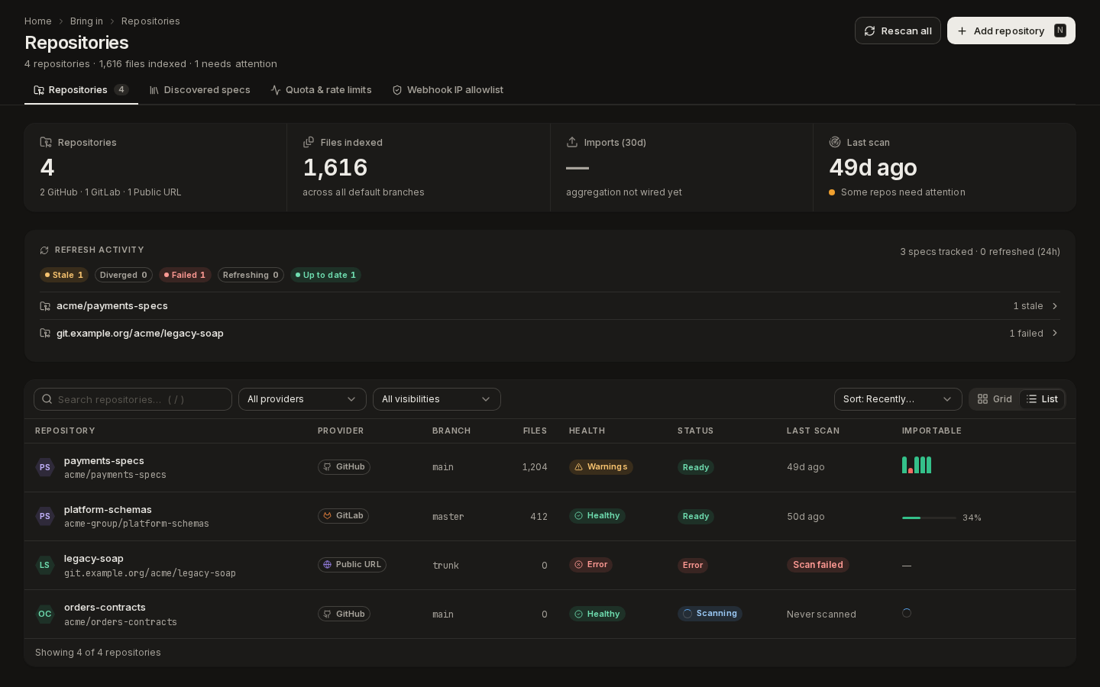The width and height of the screenshot is (1100, 687).
Task: Click the repo icon beside acme/payments-specs activity
Action: pyautogui.click(x=45, y=306)
